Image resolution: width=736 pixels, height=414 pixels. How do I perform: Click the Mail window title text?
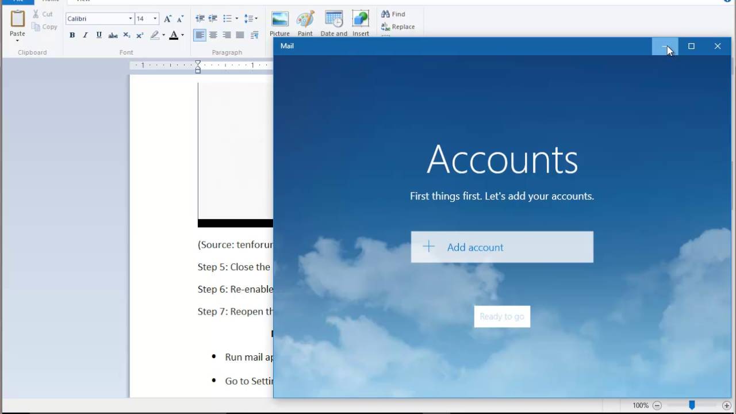pyautogui.click(x=287, y=46)
